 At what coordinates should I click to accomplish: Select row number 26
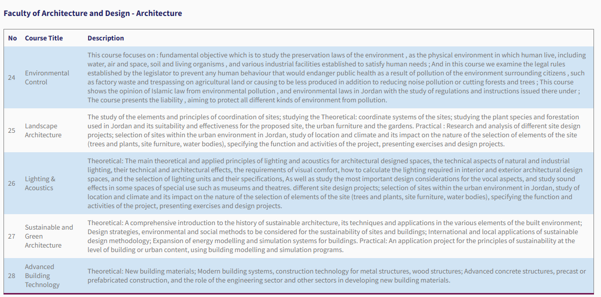pos(11,183)
